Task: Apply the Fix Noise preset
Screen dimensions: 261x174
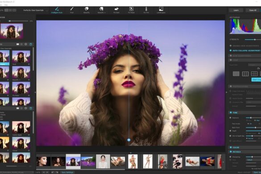Action: (x=131, y=10)
